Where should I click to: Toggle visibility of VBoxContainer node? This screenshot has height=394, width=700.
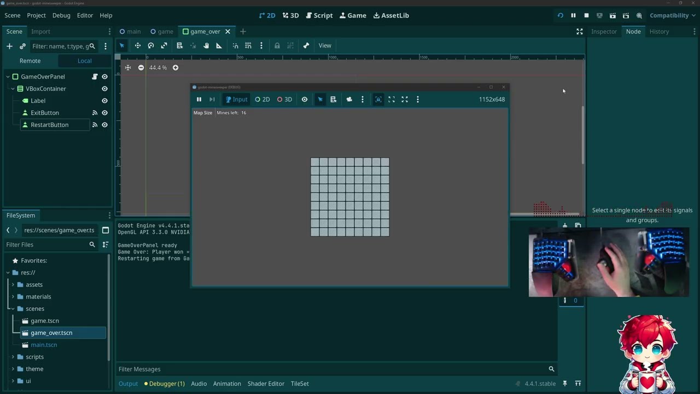(104, 89)
